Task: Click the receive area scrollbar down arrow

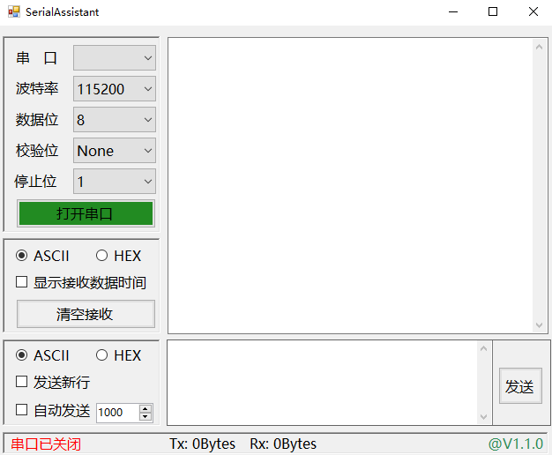Action: coord(539,325)
